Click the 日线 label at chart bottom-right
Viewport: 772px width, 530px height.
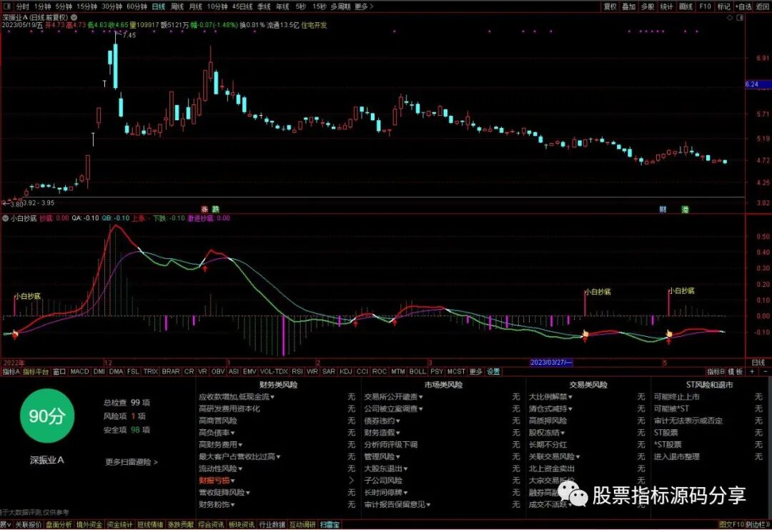tap(758, 363)
